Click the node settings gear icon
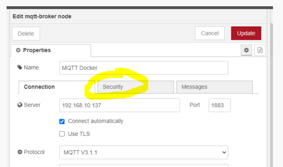 [246, 50]
